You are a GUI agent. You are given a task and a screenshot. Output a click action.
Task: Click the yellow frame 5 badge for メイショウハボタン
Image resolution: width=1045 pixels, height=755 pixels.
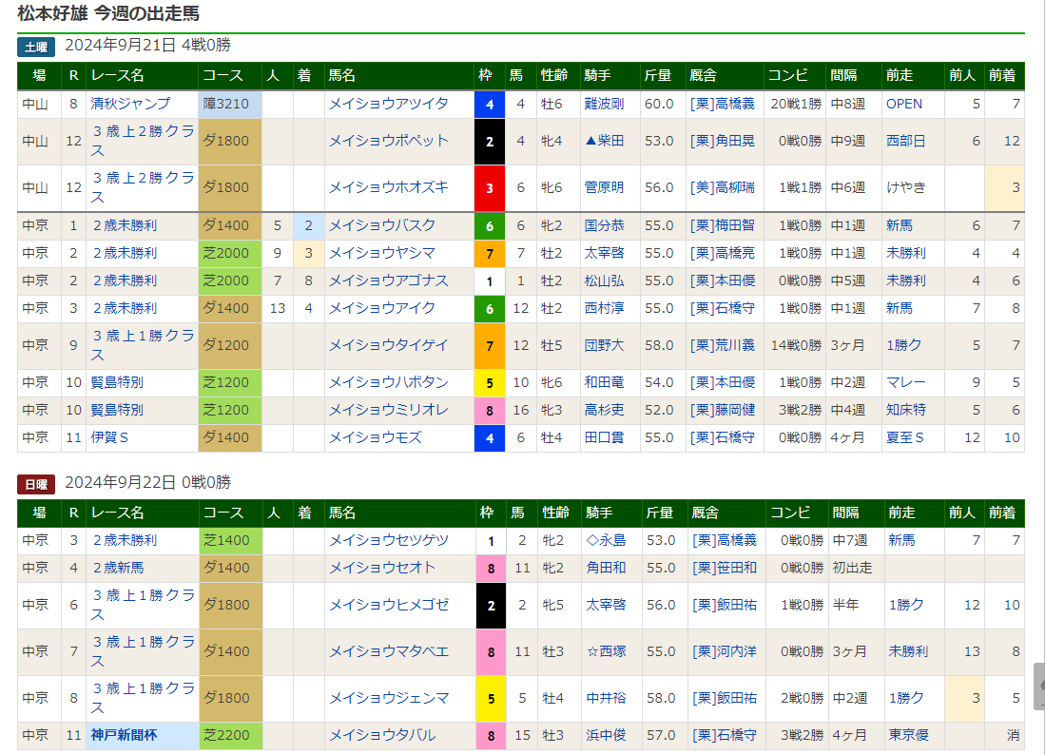click(x=490, y=383)
